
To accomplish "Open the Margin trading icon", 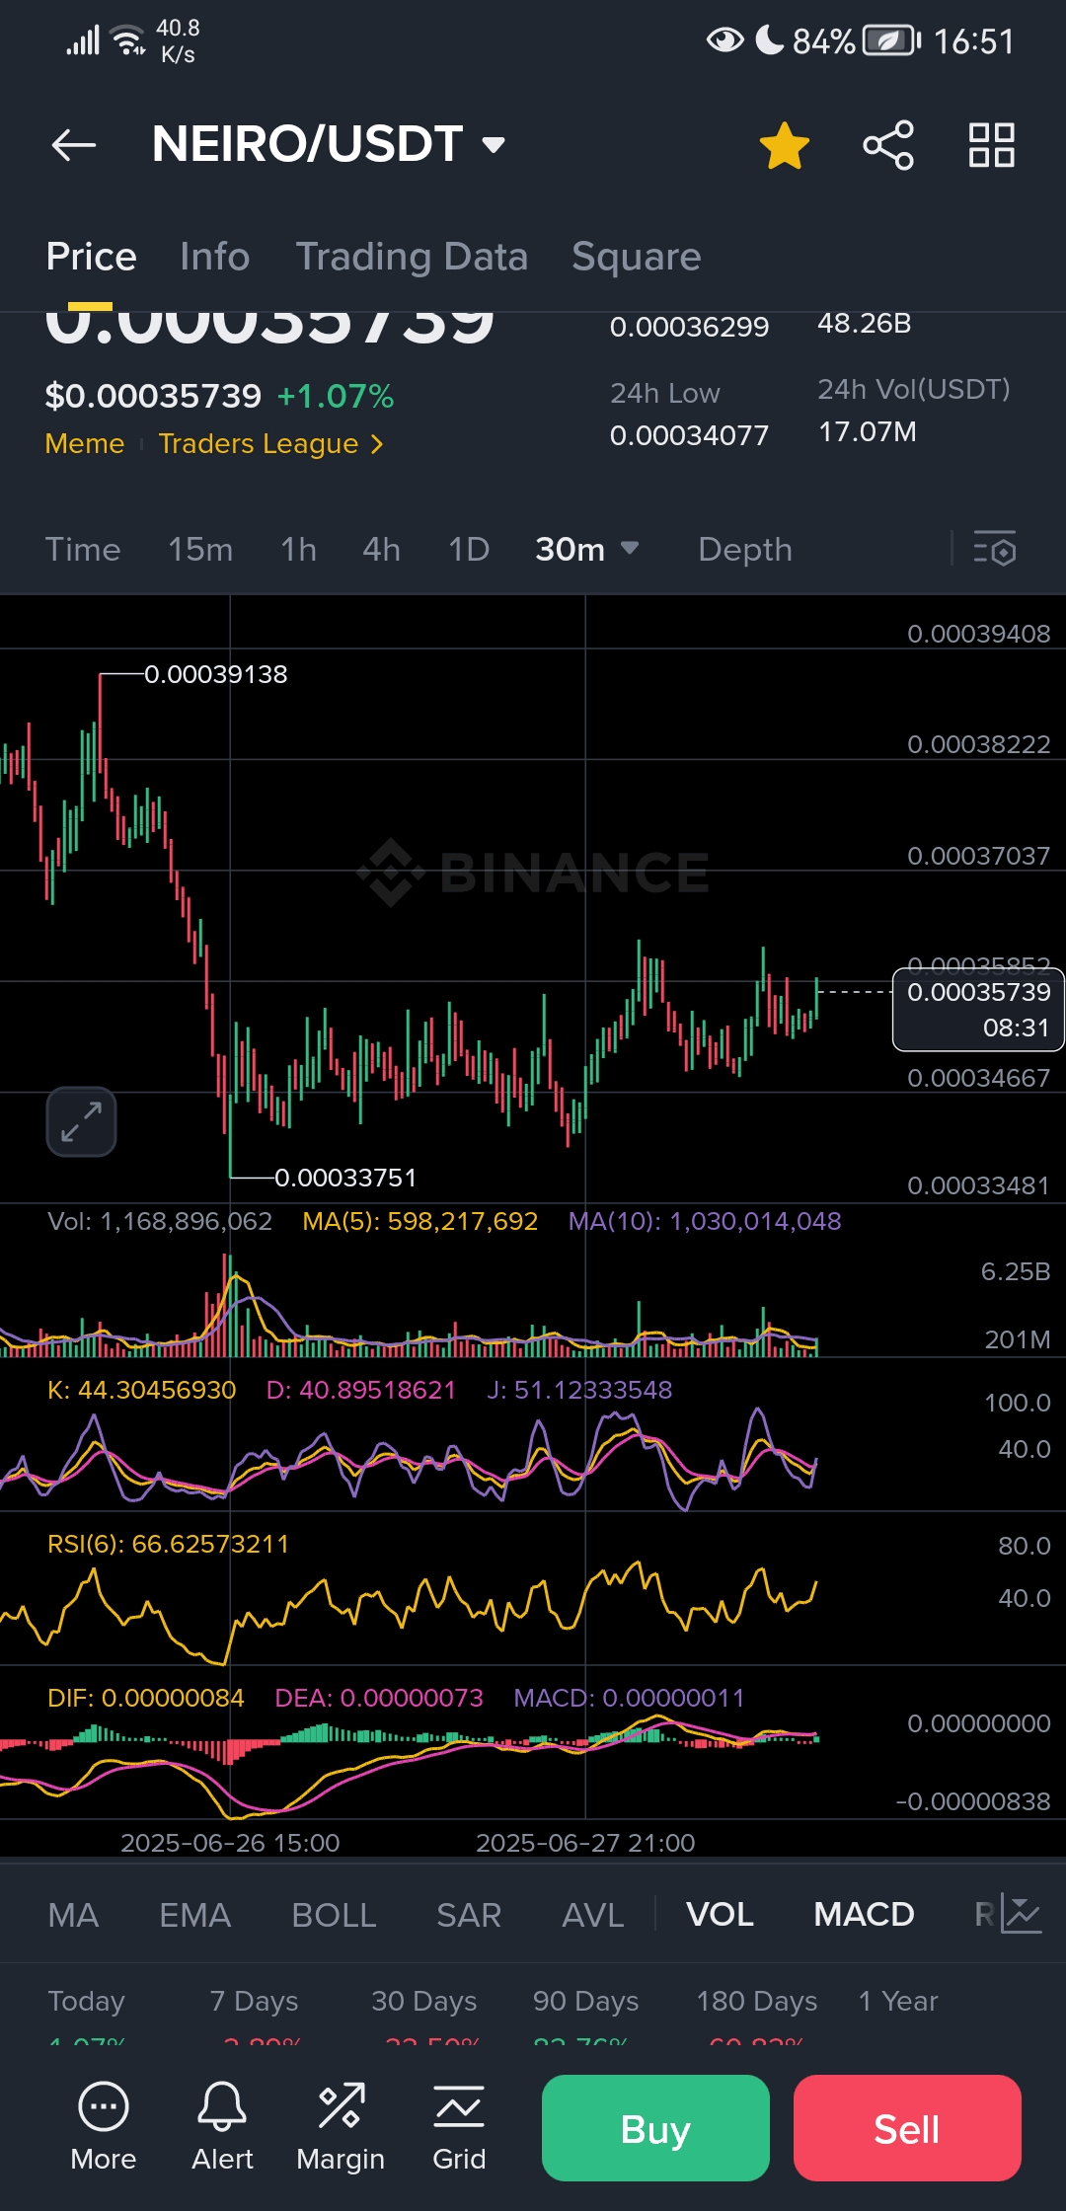I will 341,2126.
